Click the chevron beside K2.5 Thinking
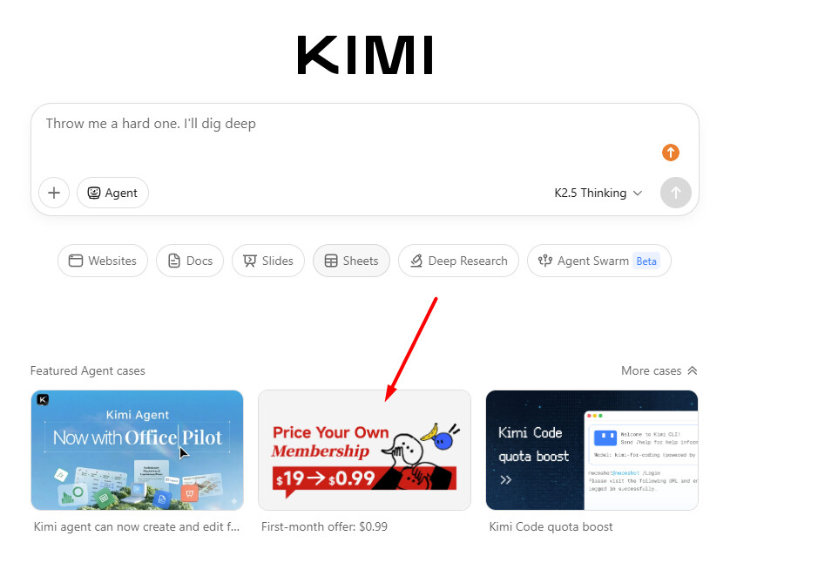Screen dimensions: 818x570 coord(638,193)
